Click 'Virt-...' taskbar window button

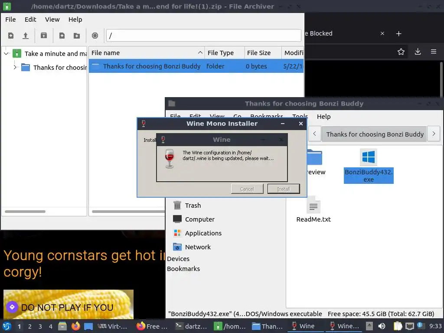tap(112, 326)
